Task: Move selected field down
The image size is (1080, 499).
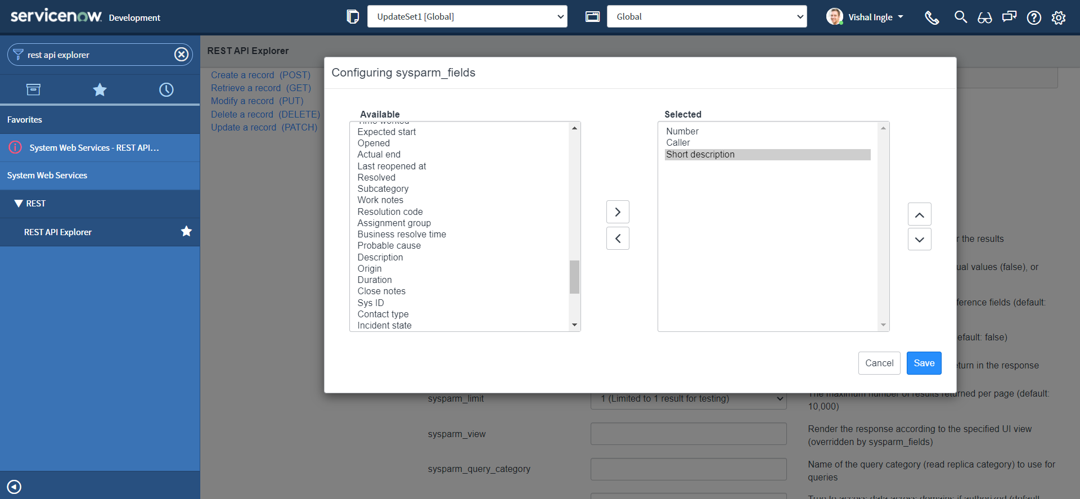Action: click(x=920, y=239)
